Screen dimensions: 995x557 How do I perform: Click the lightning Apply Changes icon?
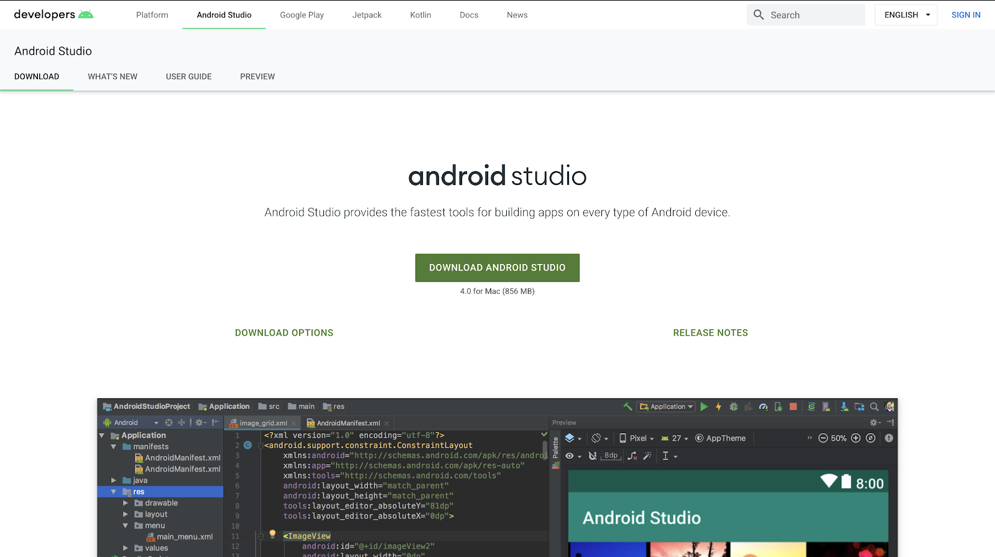pyautogui.click(x=718, y=406)
